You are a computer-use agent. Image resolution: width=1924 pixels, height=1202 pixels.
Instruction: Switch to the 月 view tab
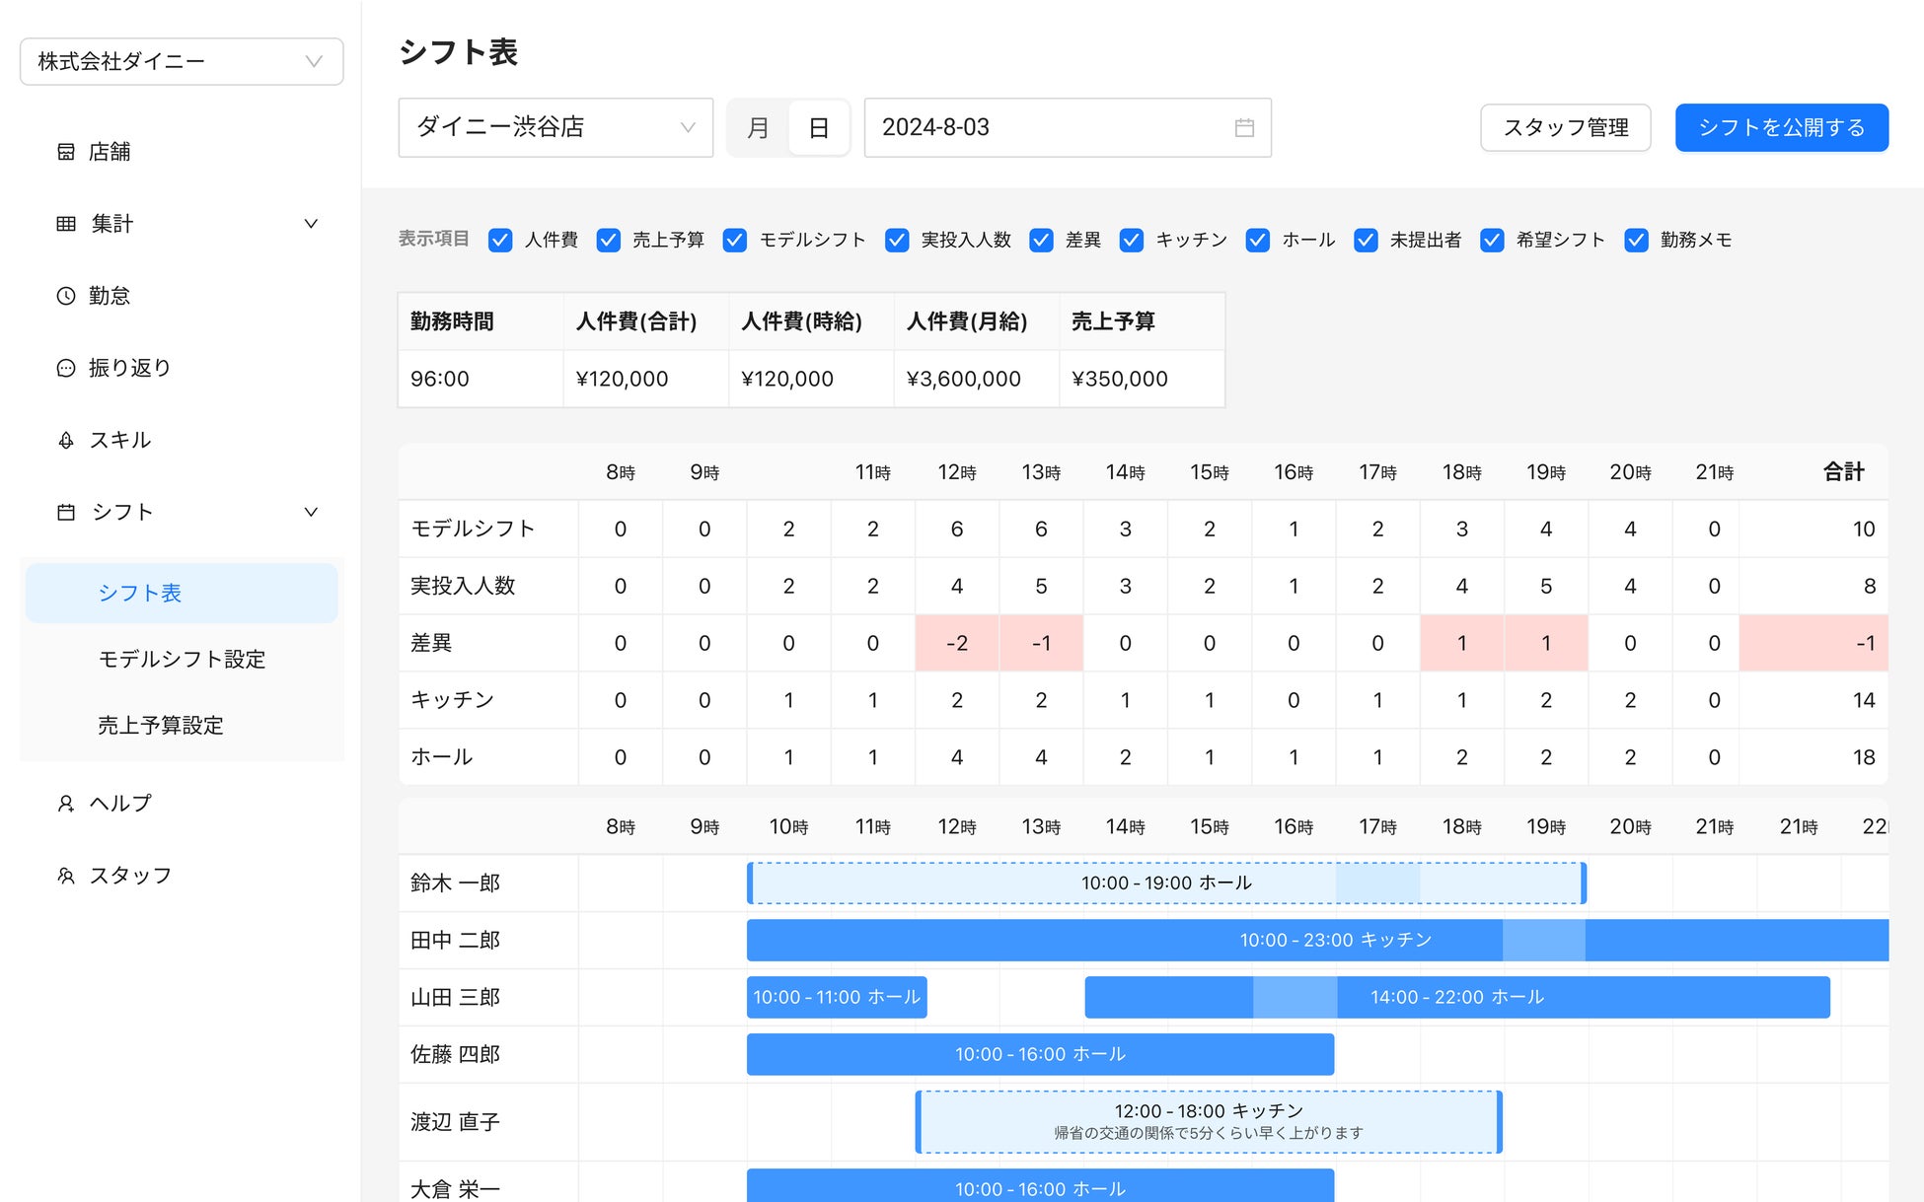point(758,128)
